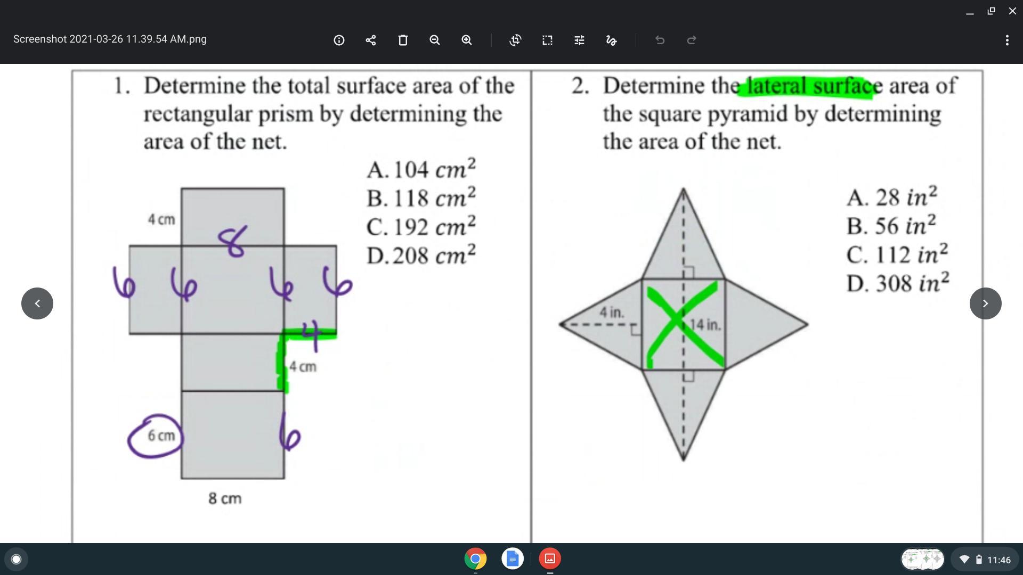Viewport: 1023px width, 575px height.
Task: Undo the last edit
Action: [660, 40]
